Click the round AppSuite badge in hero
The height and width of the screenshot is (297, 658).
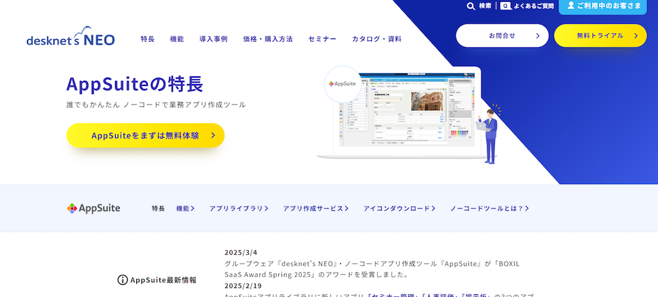[x=342, y=84]
